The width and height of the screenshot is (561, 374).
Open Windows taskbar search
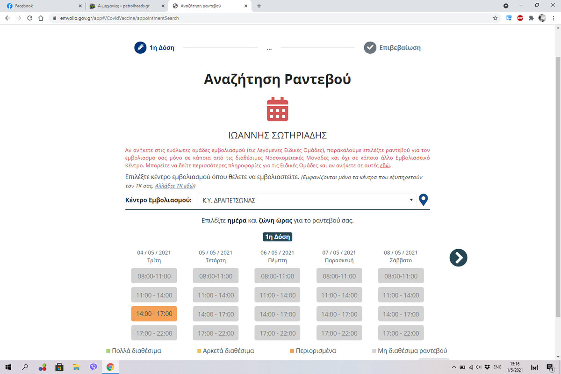pyautogui.click(x=25, y=367)
